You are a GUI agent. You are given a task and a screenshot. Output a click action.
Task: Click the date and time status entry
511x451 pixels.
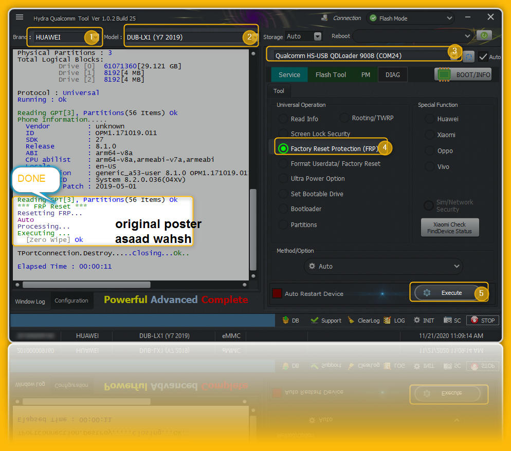(x=451, y=336)
